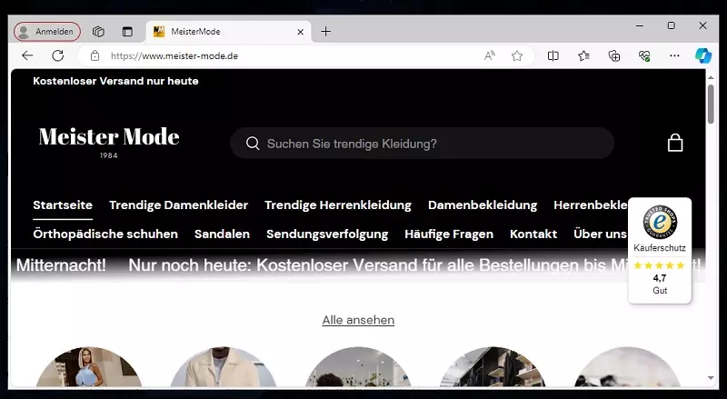Click the 'Alle ansehen' link
The image size is (727, 399).
coord(358,320)
